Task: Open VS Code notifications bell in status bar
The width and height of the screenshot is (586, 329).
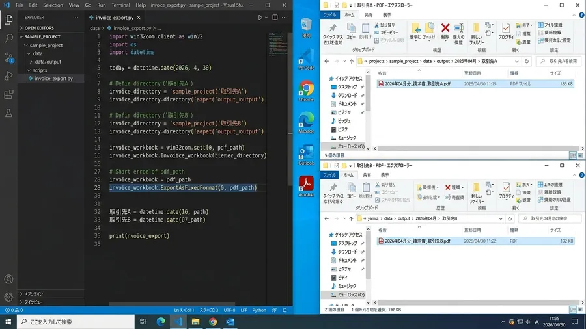Action: click(285, 310)
